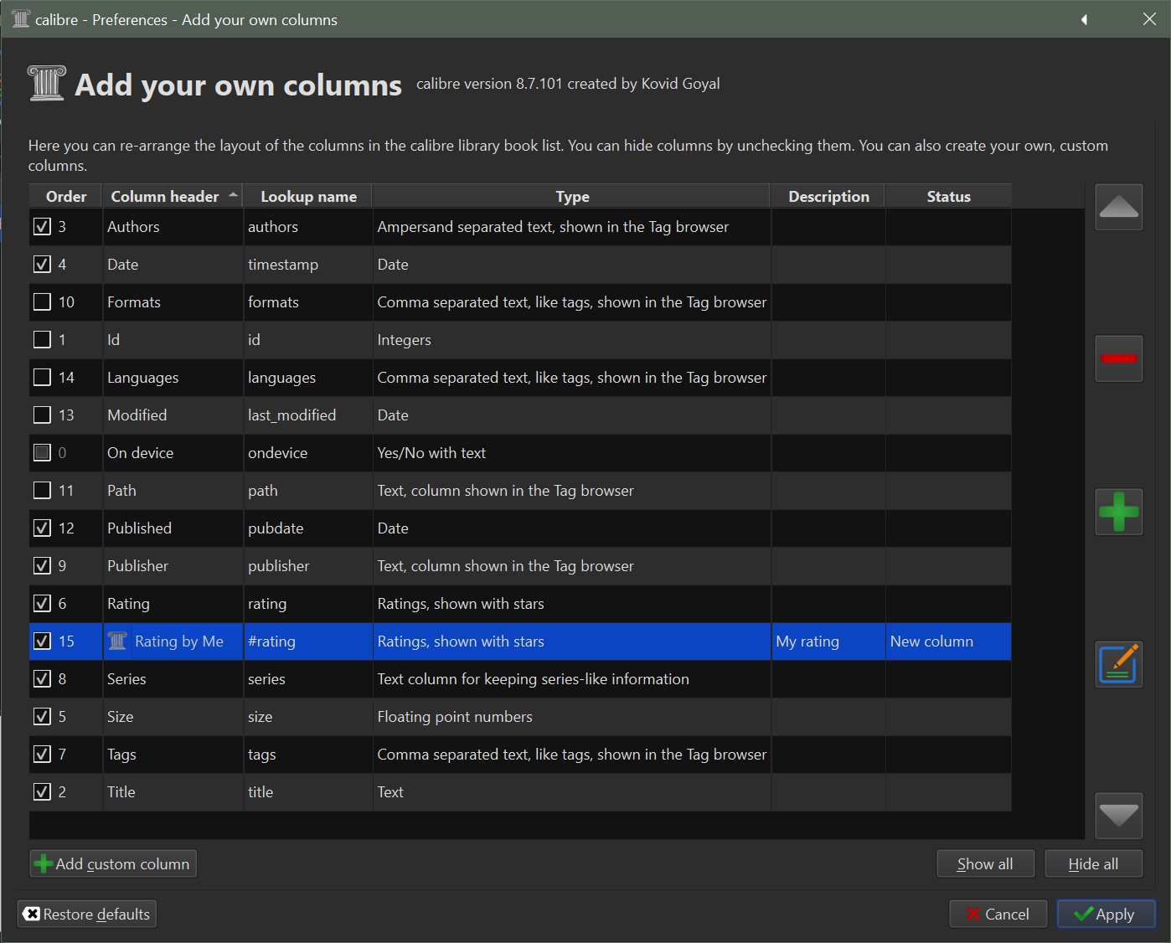Click Add custom column button
The width and height of the screenshot is (1171, 943).
point(113,863)
